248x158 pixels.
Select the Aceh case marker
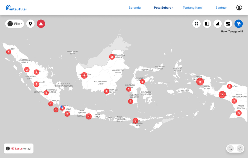click(9, 52)
